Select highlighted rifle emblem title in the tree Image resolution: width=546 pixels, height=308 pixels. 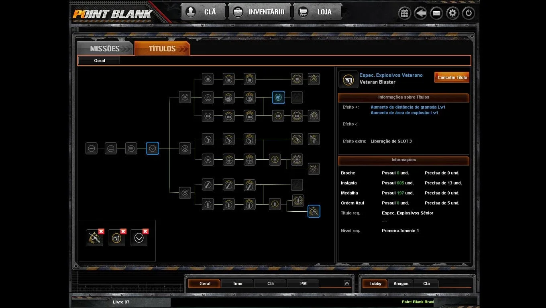coord(314,211)
